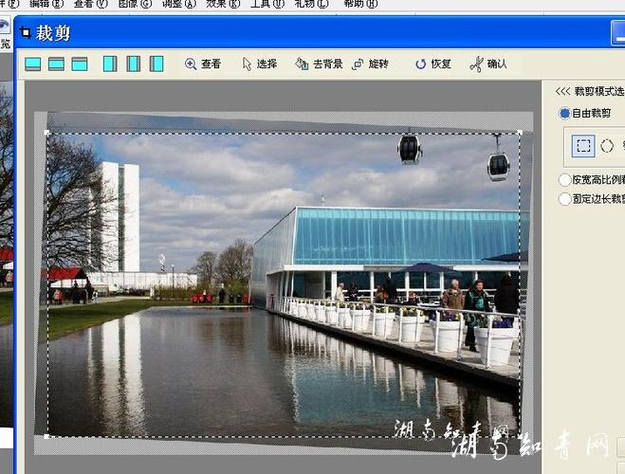This screenshot has width=625, height=474.
Task: Open the 调整(A) menu
Action: coord(179,5)
